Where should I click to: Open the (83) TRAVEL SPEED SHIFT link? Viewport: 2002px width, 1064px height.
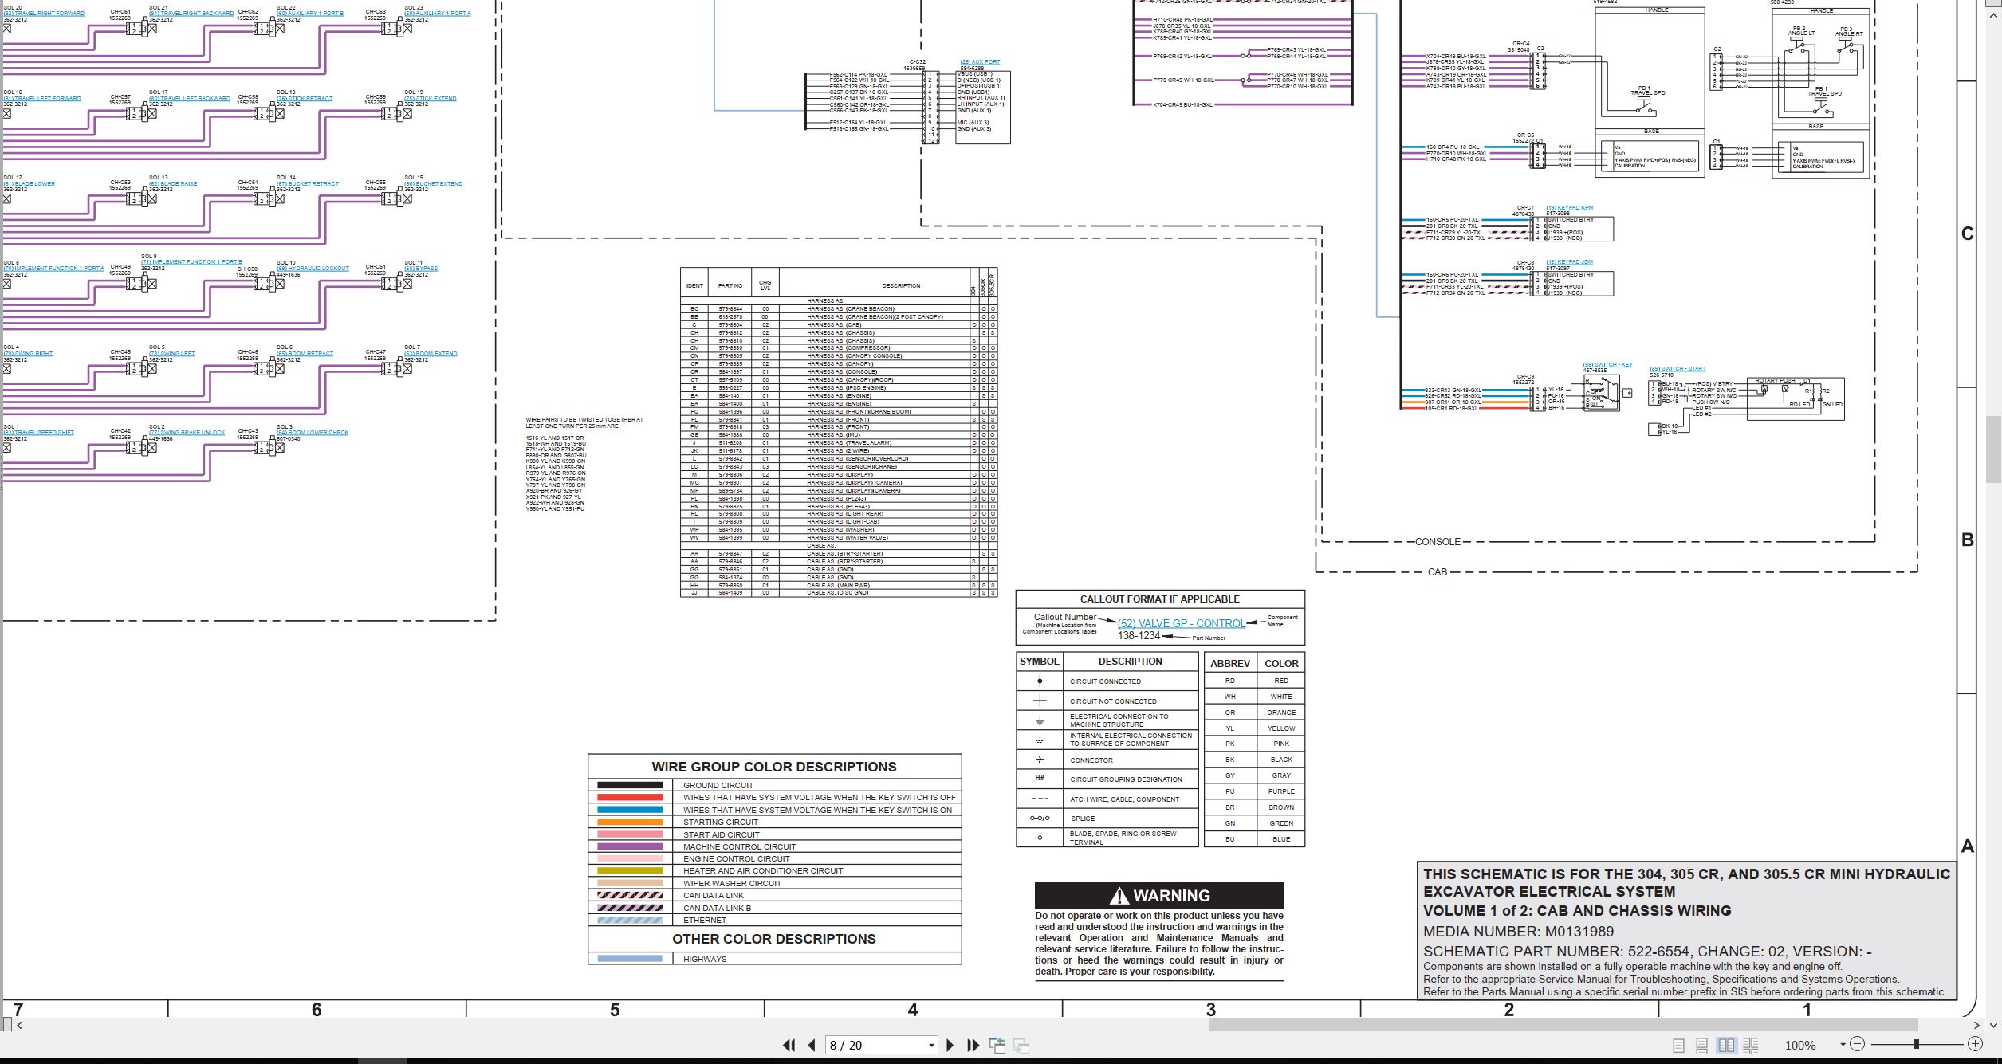[38, 433]
